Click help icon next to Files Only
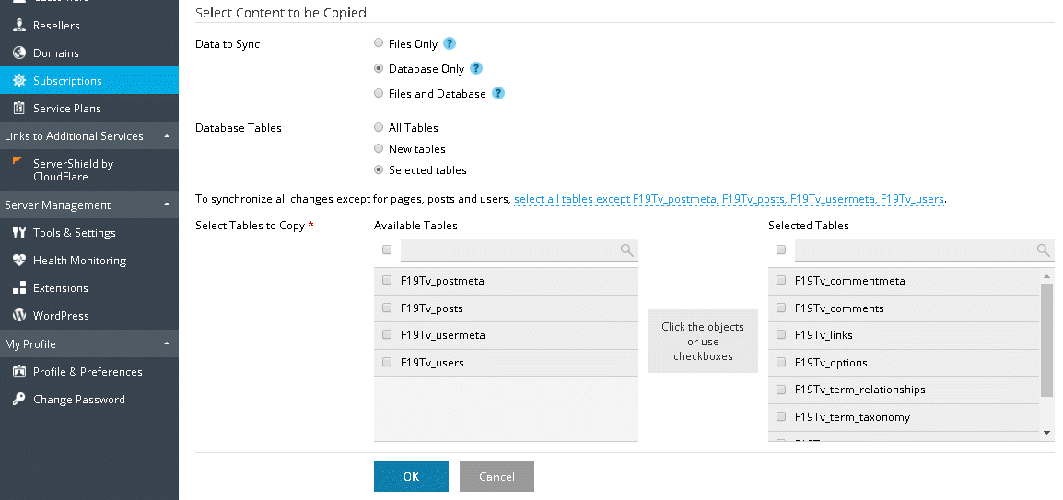1063x500 pixels. pos(450,43)
